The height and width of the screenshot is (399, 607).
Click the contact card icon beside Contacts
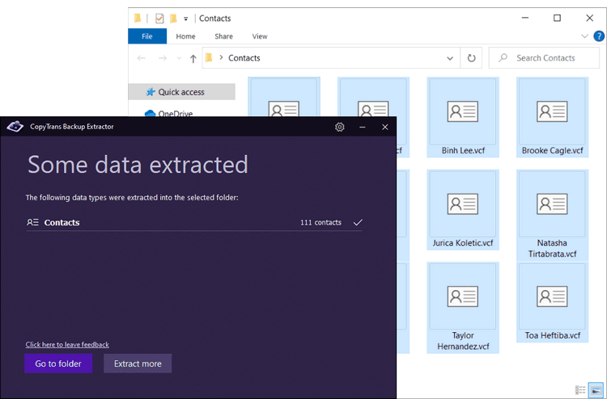(x=32, y=222)
